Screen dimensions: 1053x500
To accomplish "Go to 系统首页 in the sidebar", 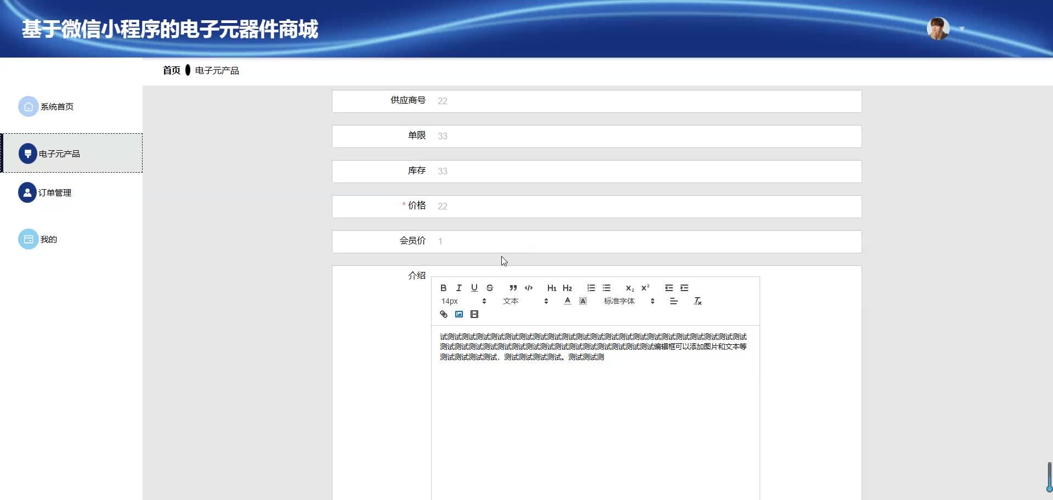I will point(56,106).
